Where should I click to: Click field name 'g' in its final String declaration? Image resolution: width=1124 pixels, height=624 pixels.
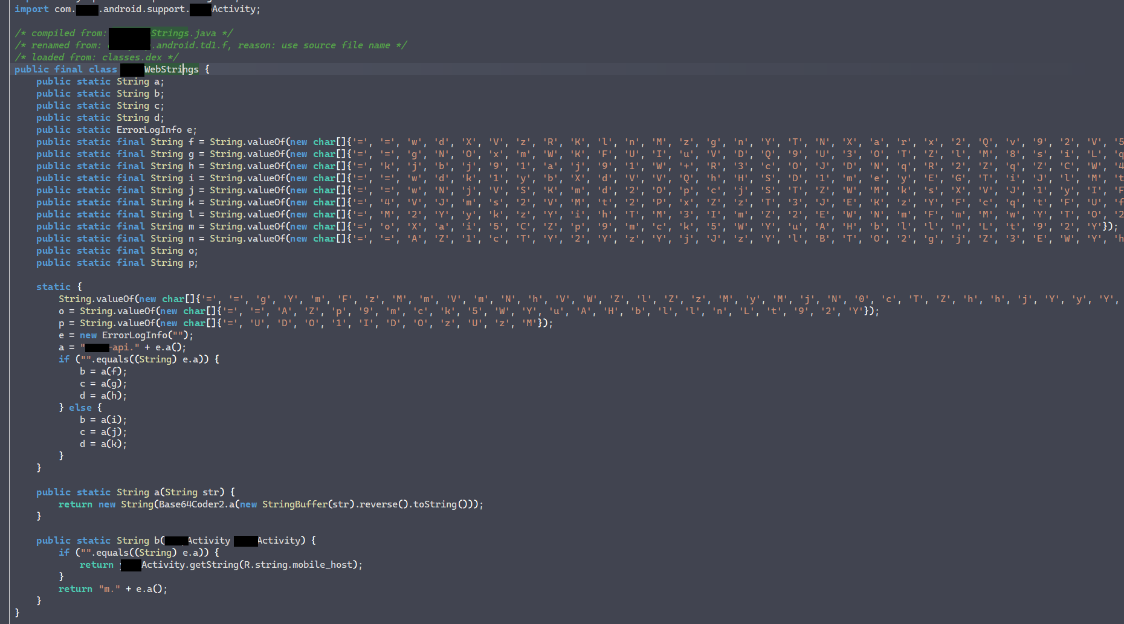tap(192, 154)
